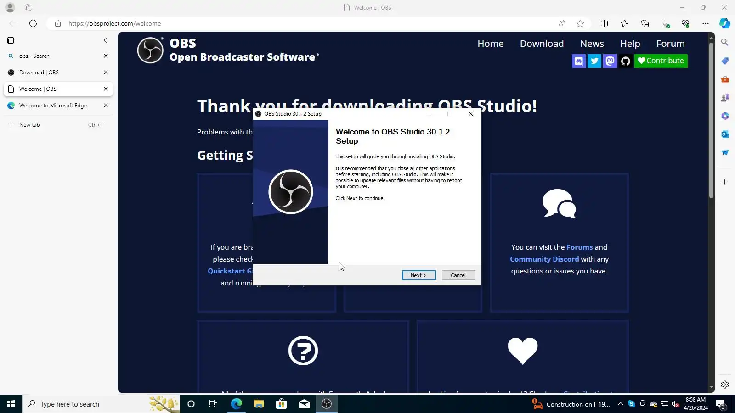Viewport: 735px width, 413px height.
Task: Toggle Edge split screen icon
Action: pyautogui.click(x=604, y=23)
